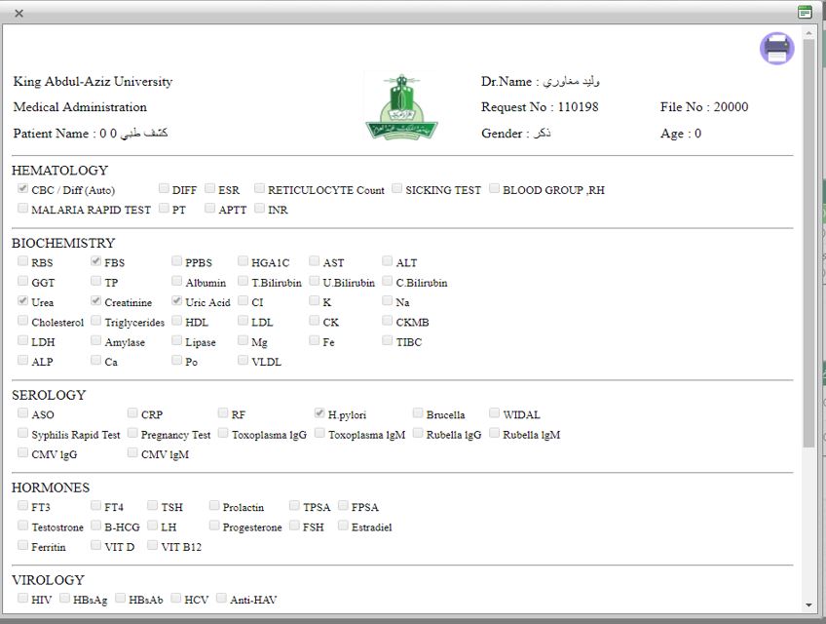
Task: Tick the BLOOD GROUP, RH checkbox
Action: [x=495, y=189]
